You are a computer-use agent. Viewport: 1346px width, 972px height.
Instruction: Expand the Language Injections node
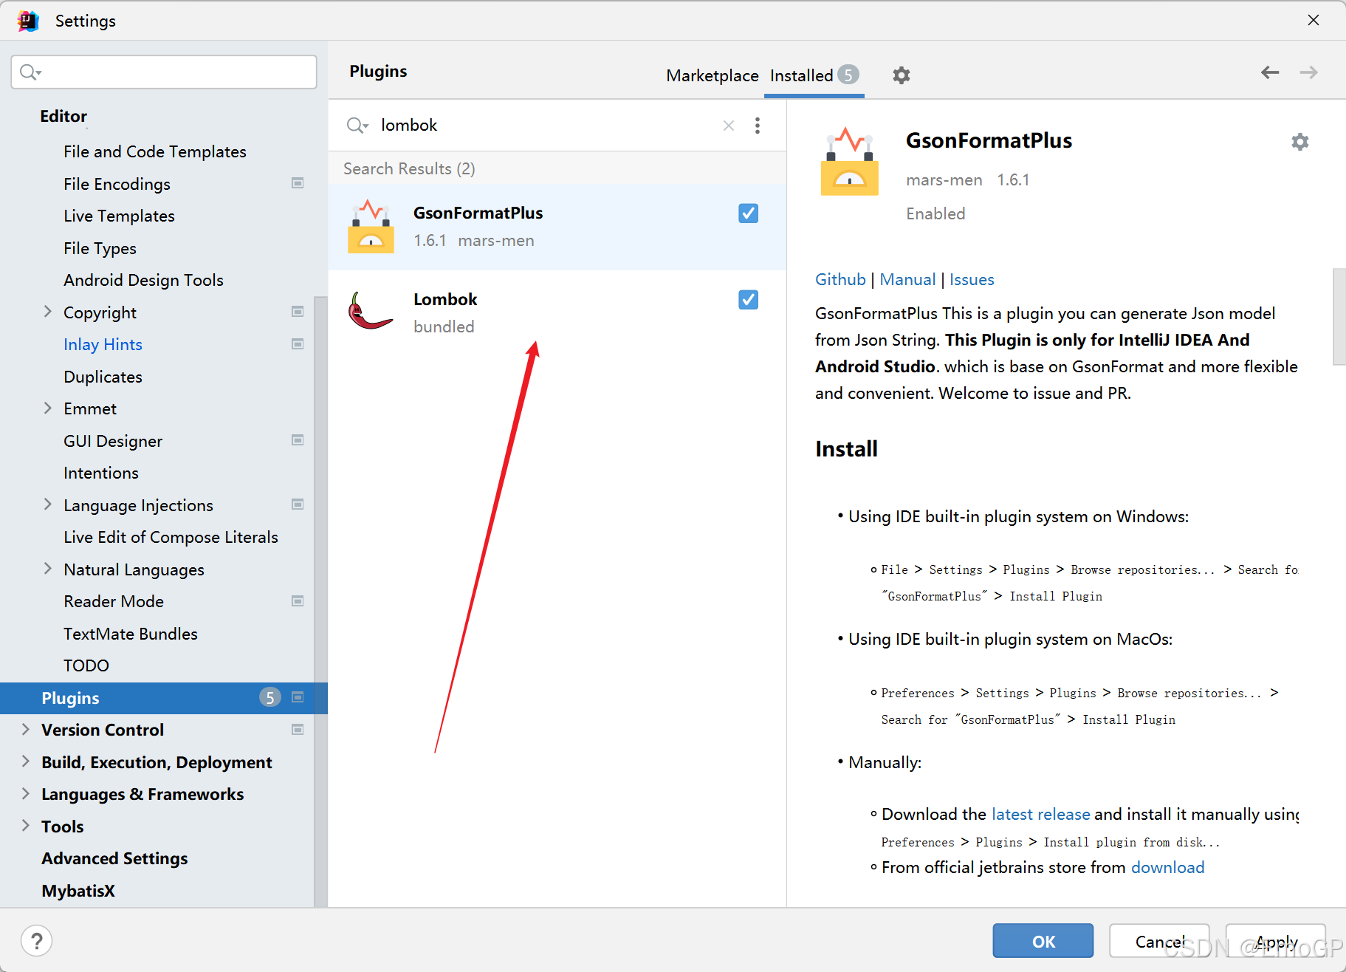47,504
